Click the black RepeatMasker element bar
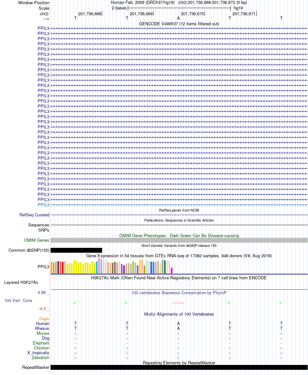 tap(179, 367)
